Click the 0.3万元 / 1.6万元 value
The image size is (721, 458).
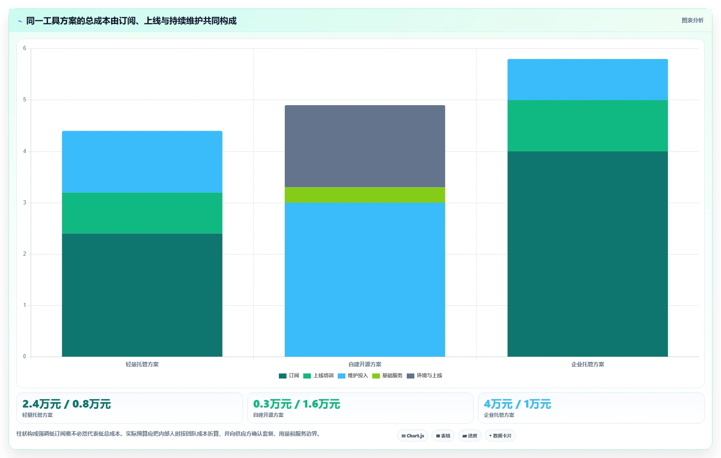point(297,404)
